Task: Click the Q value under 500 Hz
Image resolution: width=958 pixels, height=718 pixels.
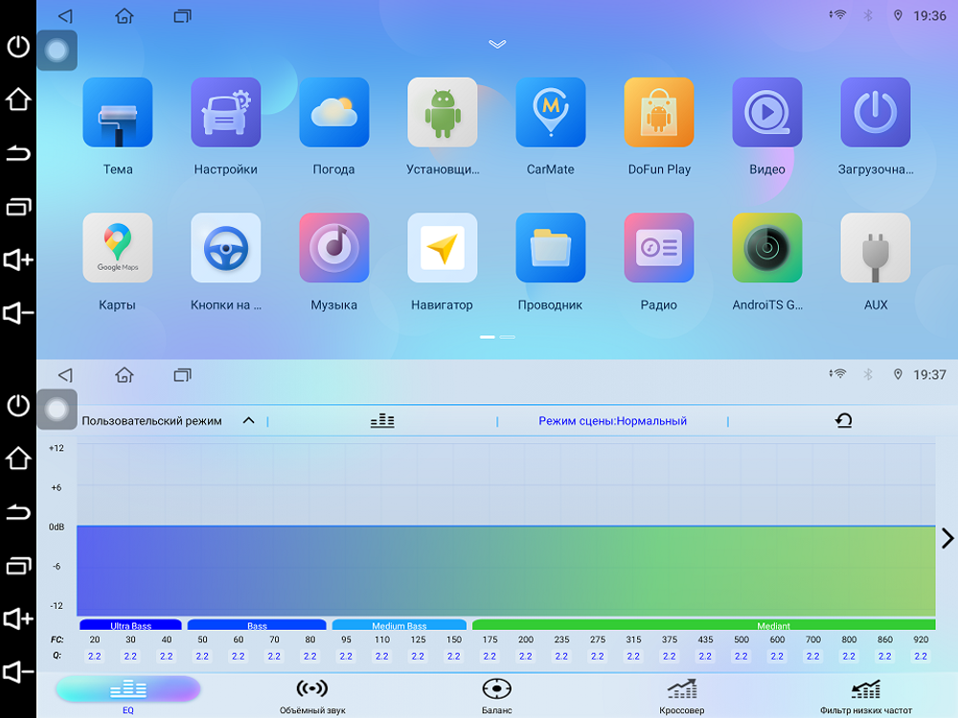Action: pyautogui.click(x=741, y=657)
